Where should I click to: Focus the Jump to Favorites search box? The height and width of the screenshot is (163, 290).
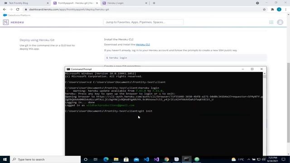[143, 22]
